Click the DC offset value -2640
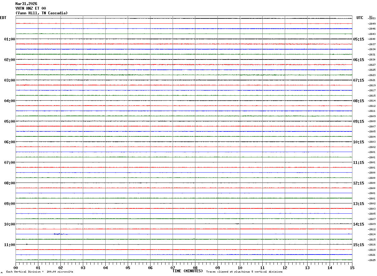The height and width of the screenshot is (276, 377). click(x=371, y=39)
